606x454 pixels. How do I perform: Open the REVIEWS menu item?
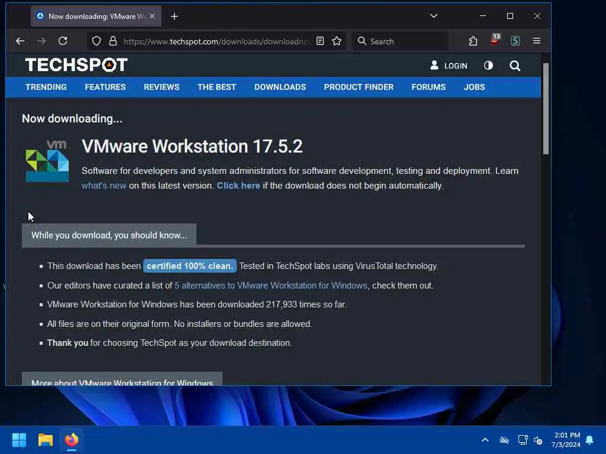tap(162, 87)
